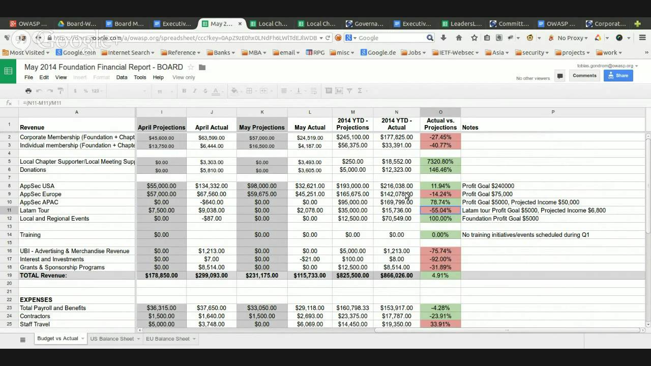
Task: Click the bookmarks list icon after star
Action: click(x=487, y=38)
